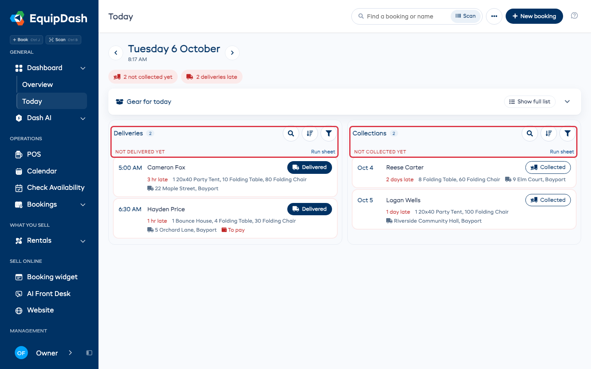
Task: Open Collections Run sheet link
Action: click(x=562, y=152)
